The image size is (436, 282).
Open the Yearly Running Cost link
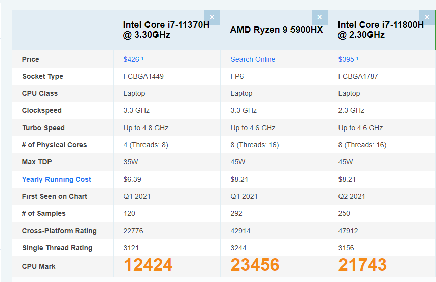click(57, 179)
